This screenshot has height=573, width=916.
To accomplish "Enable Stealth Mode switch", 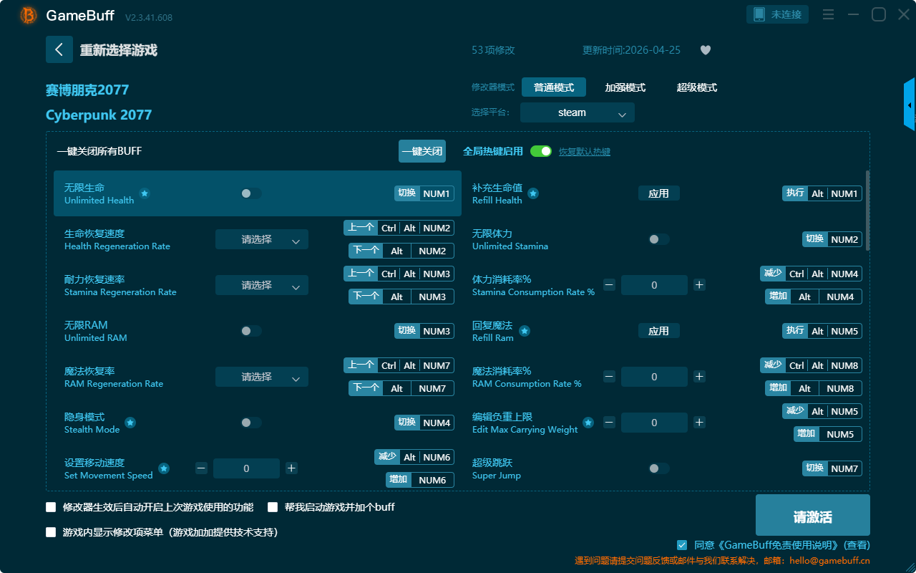I will click(x=251, y=423).
